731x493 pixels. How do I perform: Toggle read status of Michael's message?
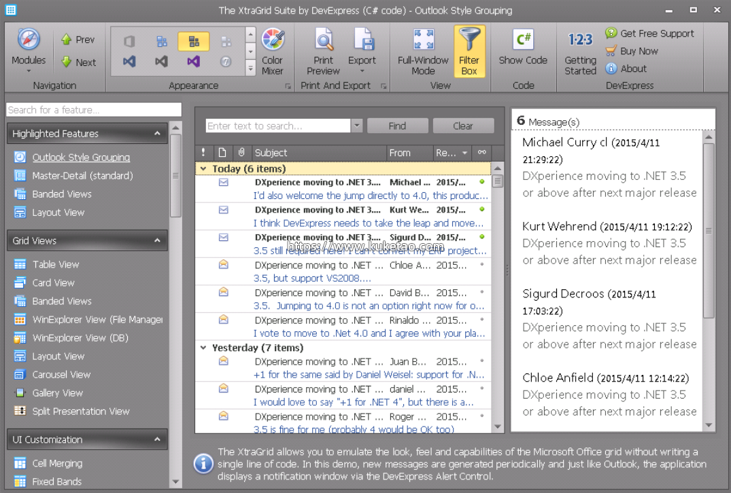(x=482, y=182)
